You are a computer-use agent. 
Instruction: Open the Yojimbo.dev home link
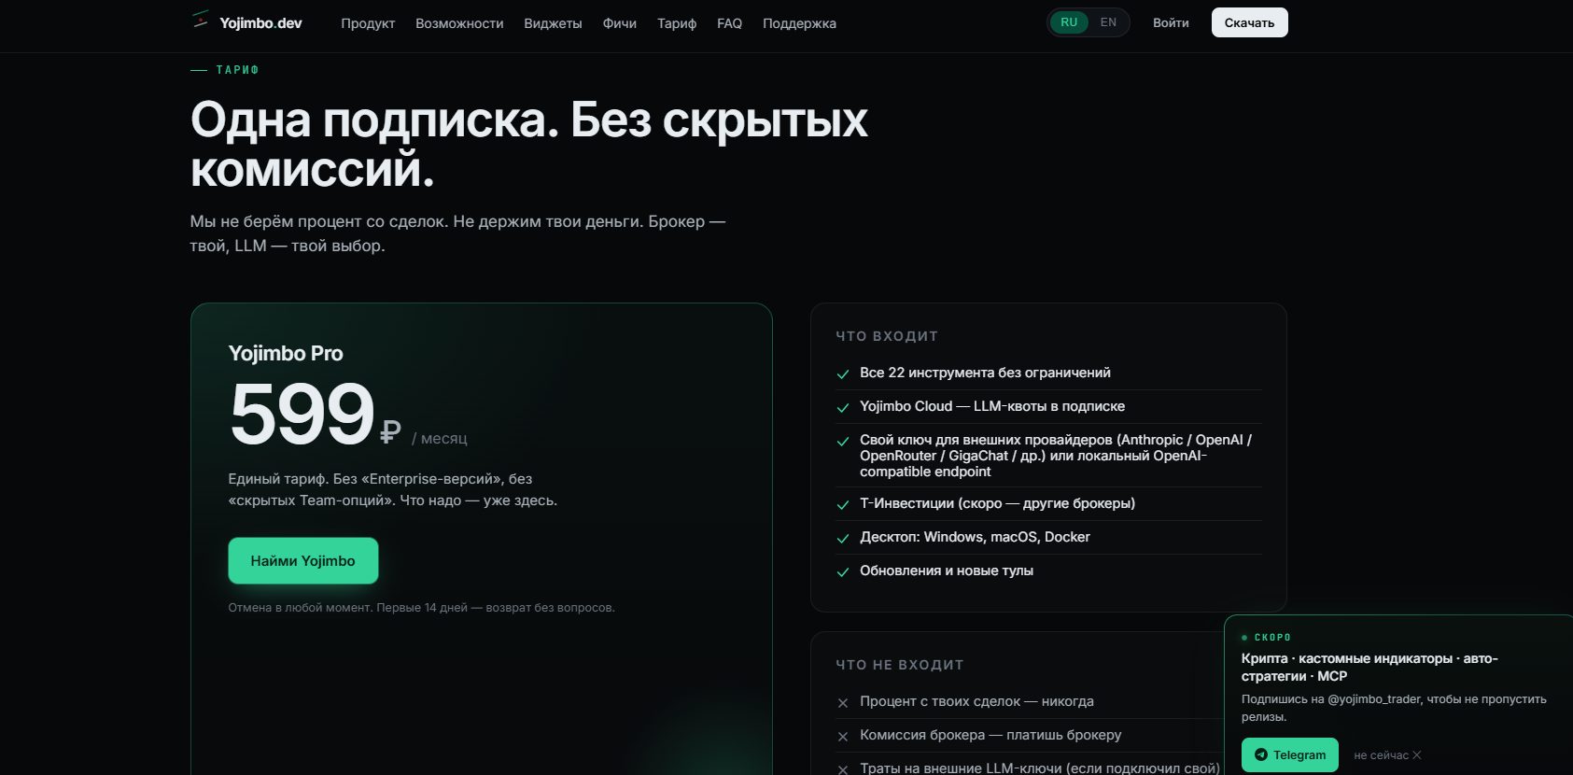tap(246, 22)
